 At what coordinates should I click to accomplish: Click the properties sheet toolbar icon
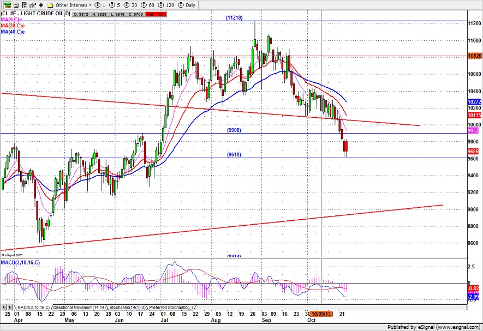(x=32, y=5)
